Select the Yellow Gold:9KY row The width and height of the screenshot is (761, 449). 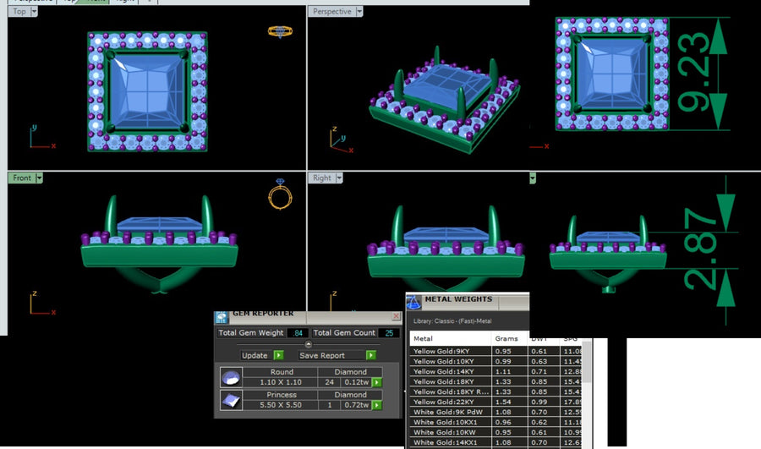(496, 351)
